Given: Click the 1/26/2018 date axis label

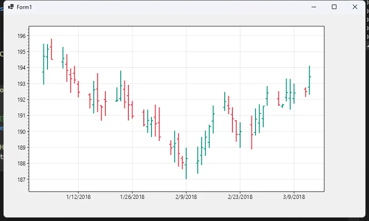Looking at the screenshot, I should coord(132,197).
